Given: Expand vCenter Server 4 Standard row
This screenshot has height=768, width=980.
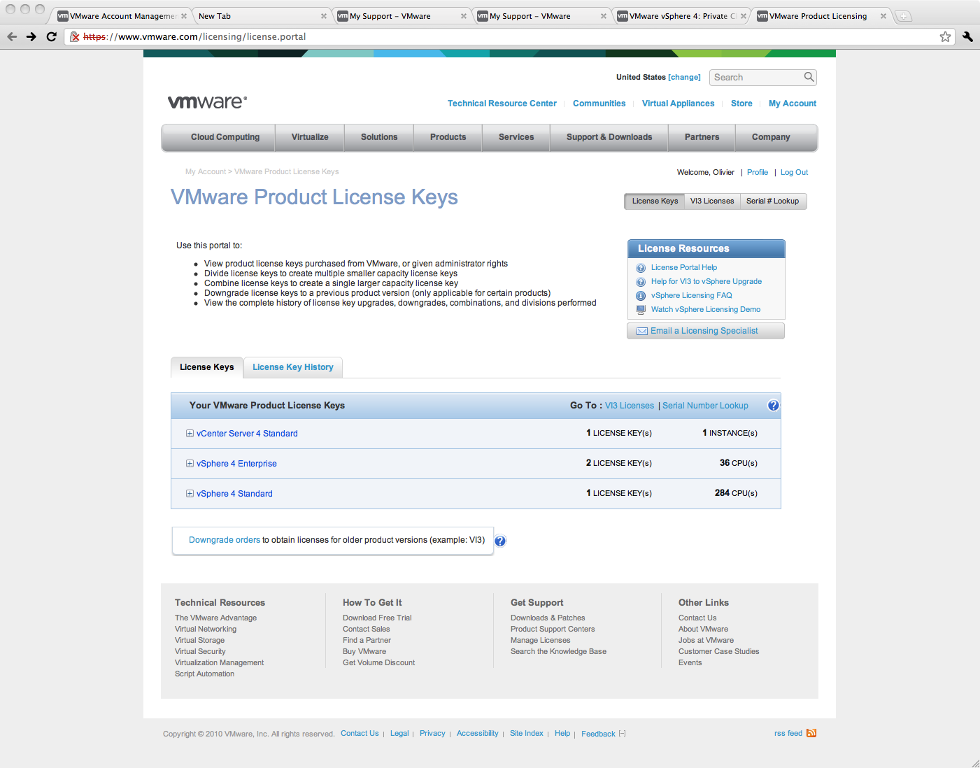Looking at the screenshot, I should tap(190, 434).
